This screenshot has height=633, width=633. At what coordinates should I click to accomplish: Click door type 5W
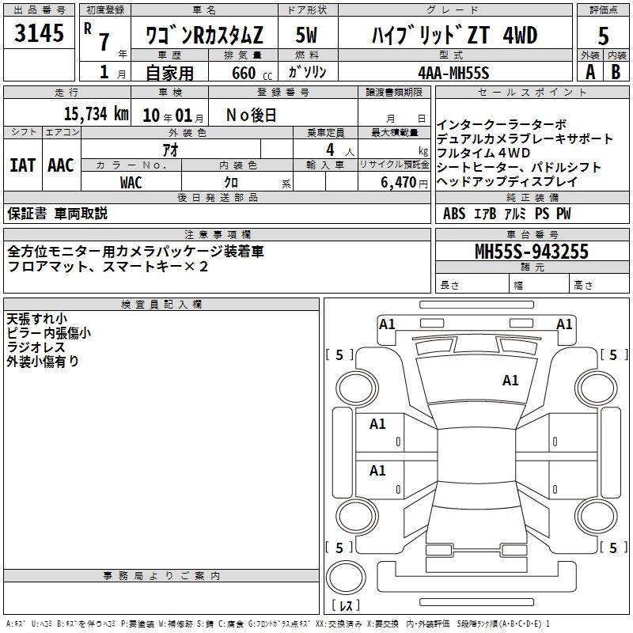(307, 35)
